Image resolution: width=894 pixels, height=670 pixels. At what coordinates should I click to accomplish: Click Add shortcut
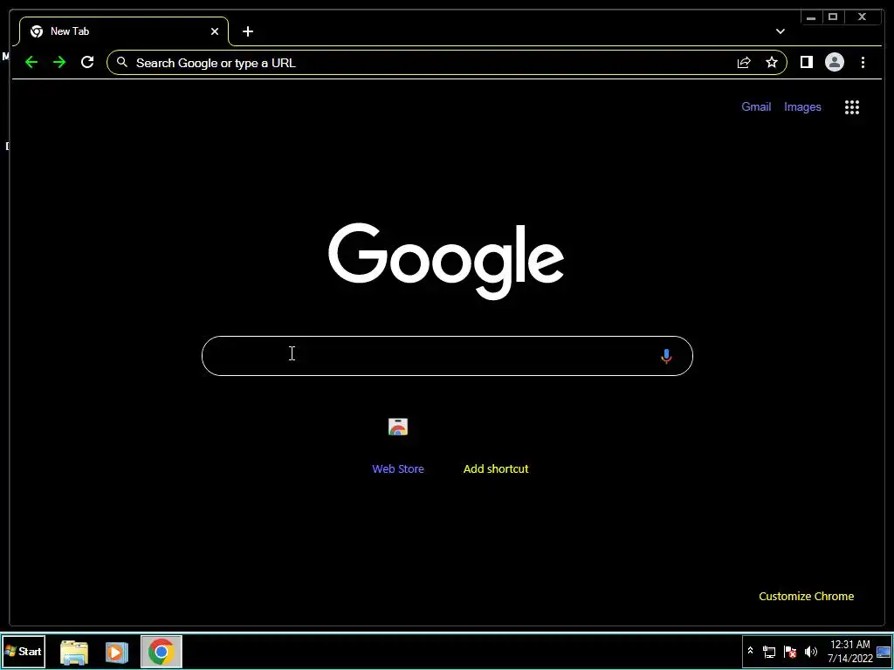[x=496, y=468]
